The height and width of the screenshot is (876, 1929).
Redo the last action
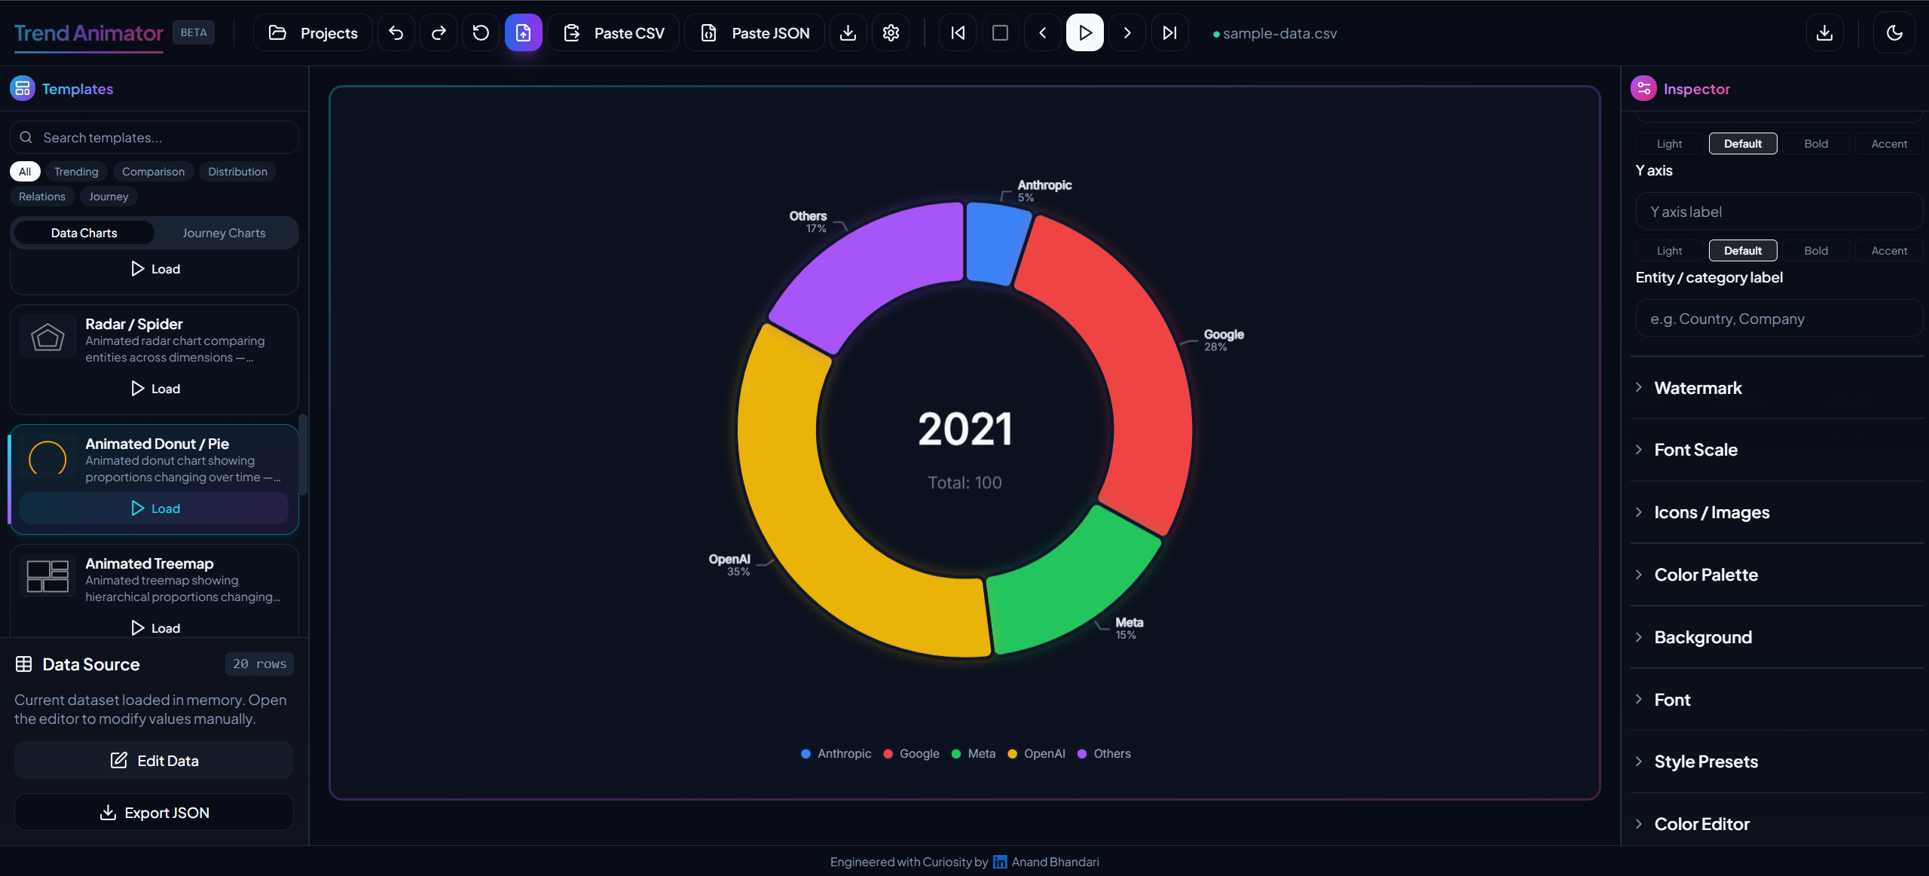coord(438,32)
